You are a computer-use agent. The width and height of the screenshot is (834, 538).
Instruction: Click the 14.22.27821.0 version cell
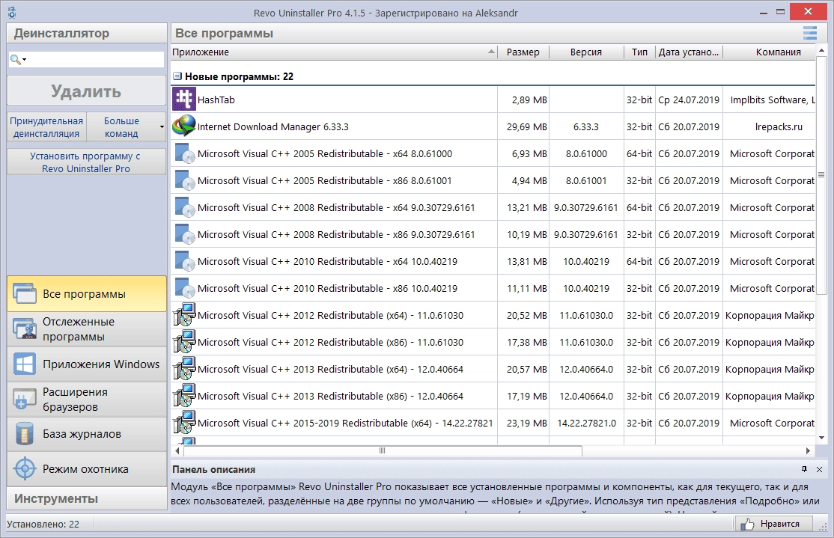point(586,423)
